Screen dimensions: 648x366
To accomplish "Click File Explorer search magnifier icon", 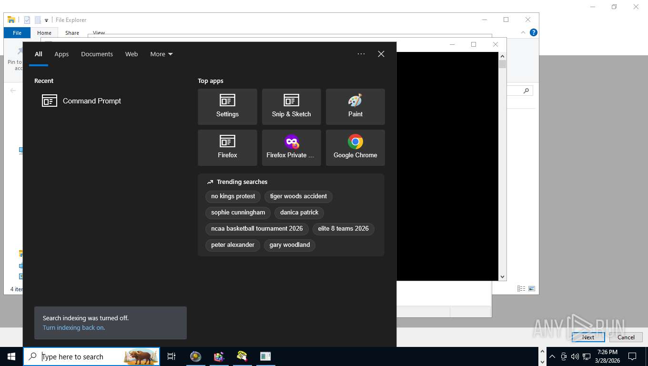I will 526,91.
